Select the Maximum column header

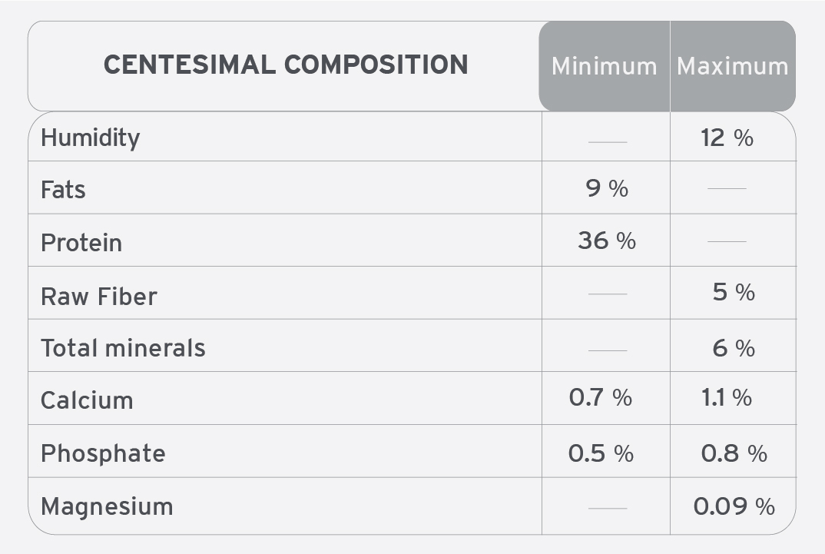(732, 66)
